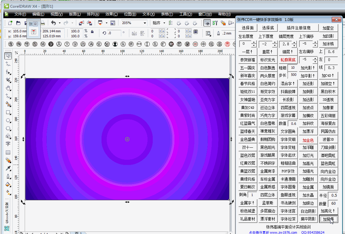345x234 pixels.
Task: Click the rotation angle input field
Action: coord(114,33)
